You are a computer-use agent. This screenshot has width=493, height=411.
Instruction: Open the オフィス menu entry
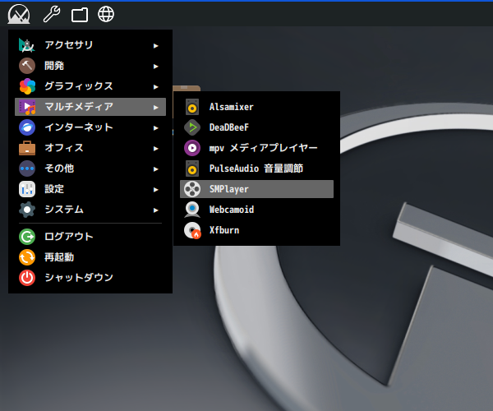point(90,148)
